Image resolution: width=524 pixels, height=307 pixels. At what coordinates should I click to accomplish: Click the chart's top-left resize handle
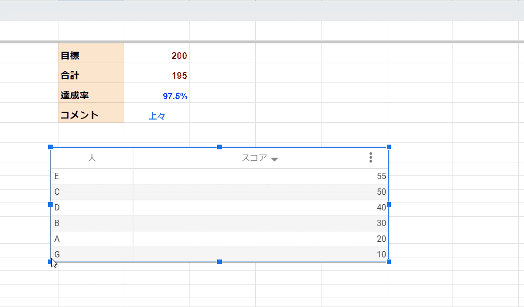pyautogui.click(x=51, y=147)
